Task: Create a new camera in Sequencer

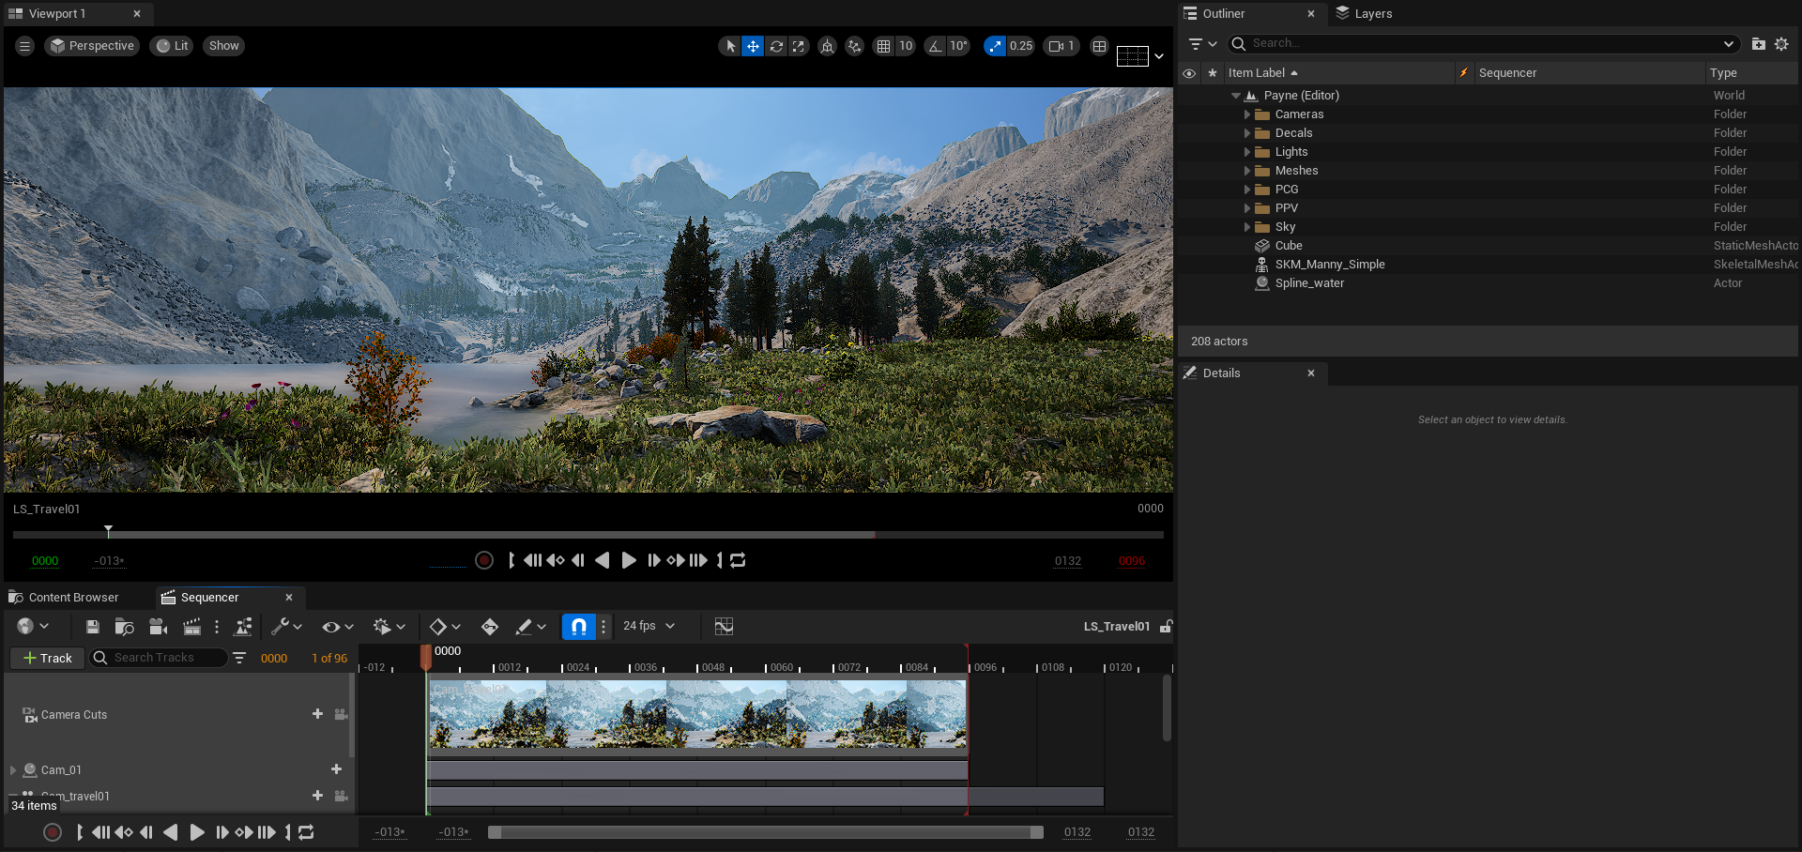Action: click(x=159, y=627)
